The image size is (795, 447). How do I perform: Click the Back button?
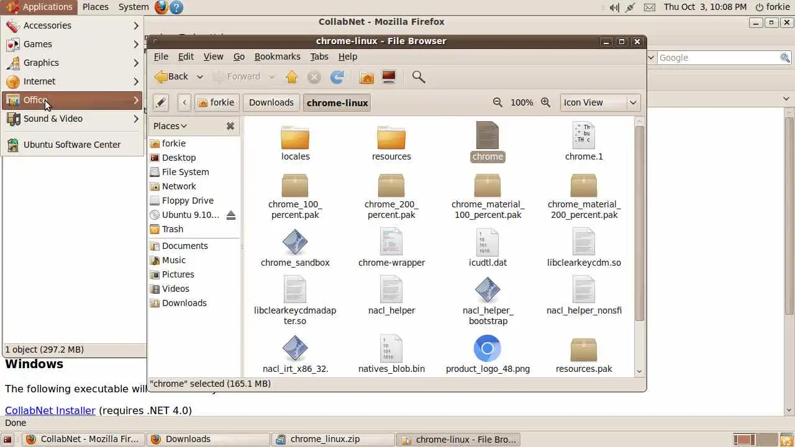tap(171, 77)
